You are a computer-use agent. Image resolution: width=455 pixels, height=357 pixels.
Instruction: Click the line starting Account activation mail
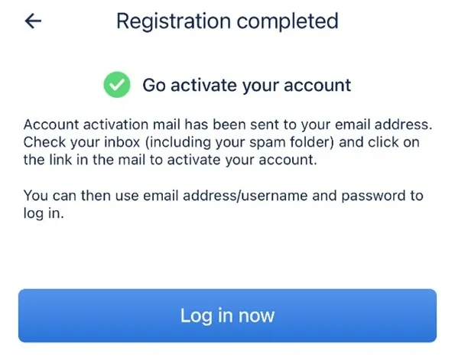(228, 125)
